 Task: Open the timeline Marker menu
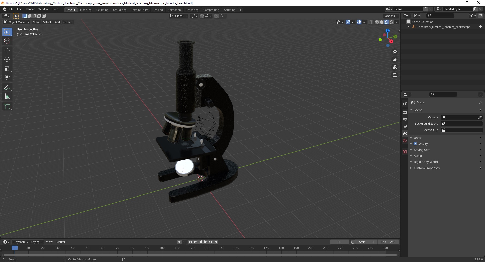tap(61, 242)
